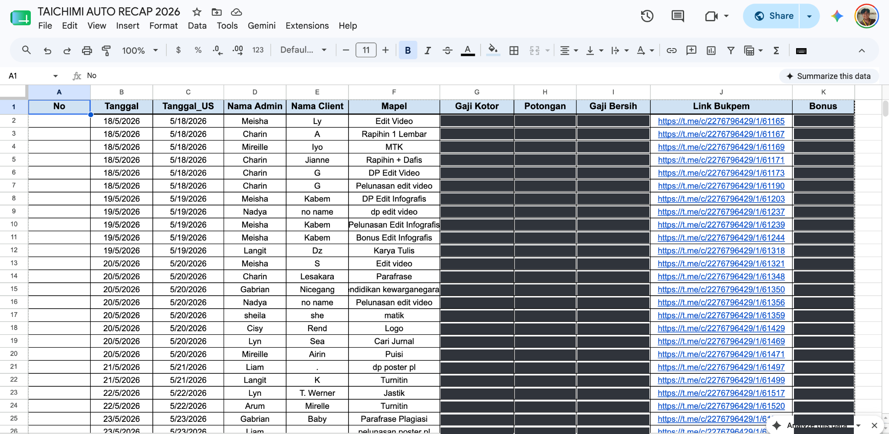Click the font size input field
This screenshot has width=889, height=434.
(x=366, y=50)
